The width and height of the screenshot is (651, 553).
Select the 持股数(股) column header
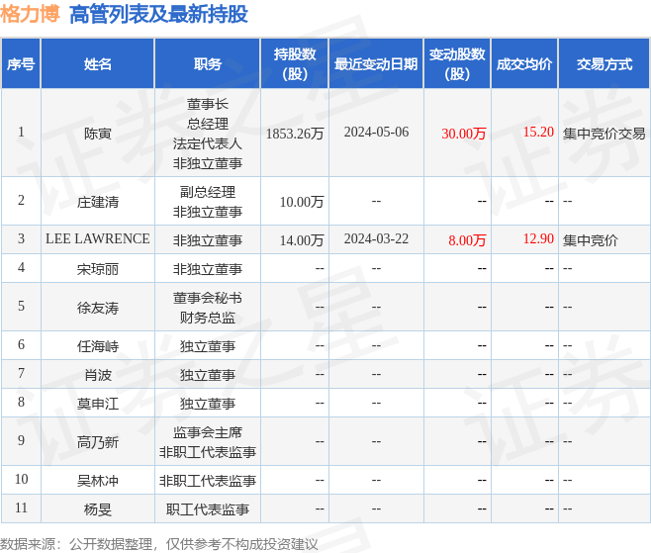(295, 64)
